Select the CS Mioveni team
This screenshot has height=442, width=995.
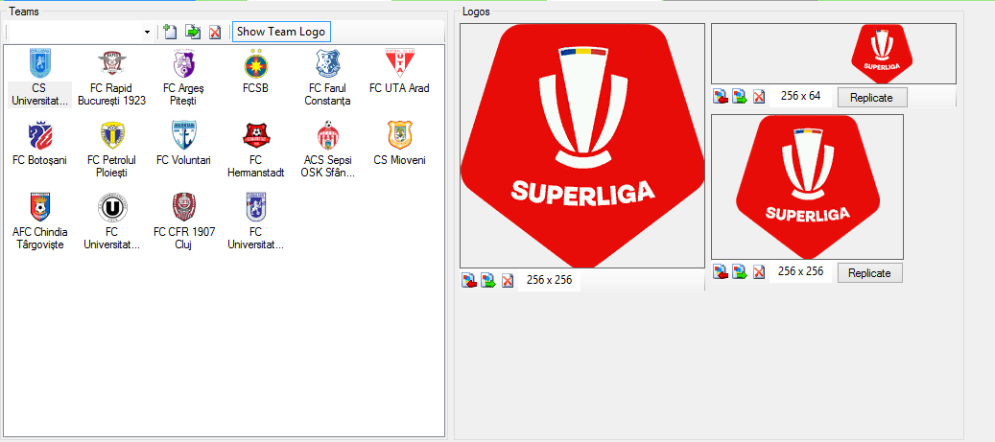coord(400,144)
